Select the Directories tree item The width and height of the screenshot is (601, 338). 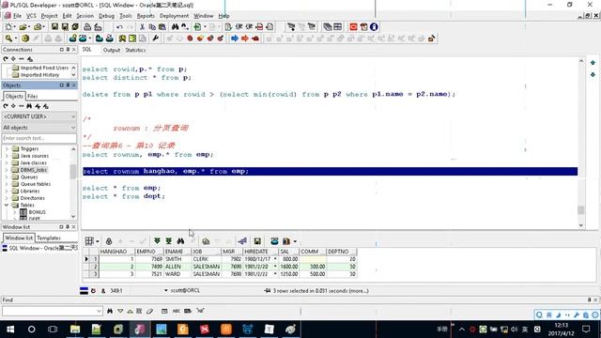pos(32,198)
